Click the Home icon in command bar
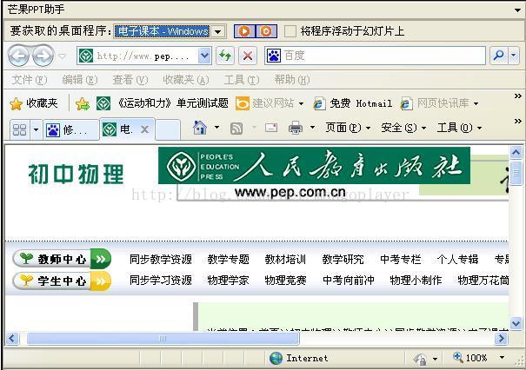This screenshot has width=526, height=370. click(200, 128)
